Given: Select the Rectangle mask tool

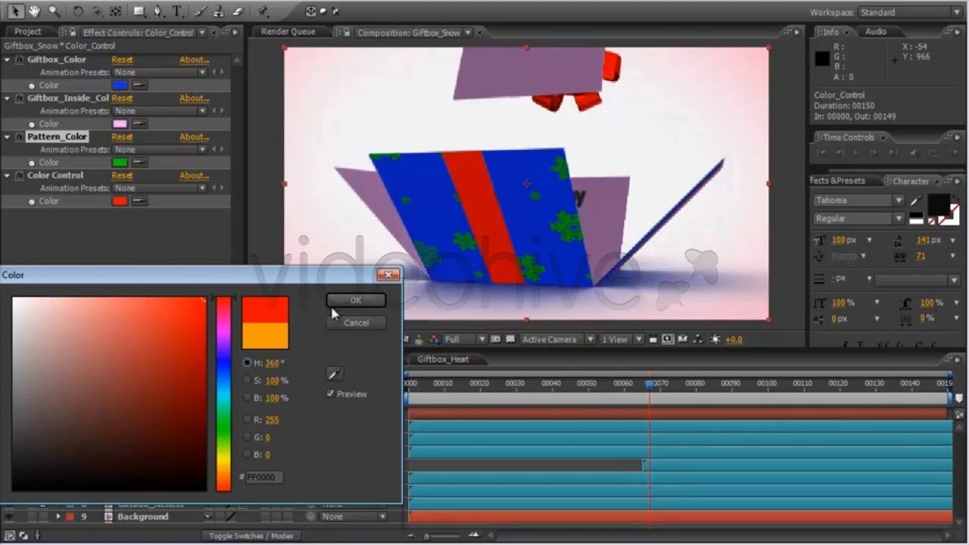Looking at the screenshot, I should [139, 11].
